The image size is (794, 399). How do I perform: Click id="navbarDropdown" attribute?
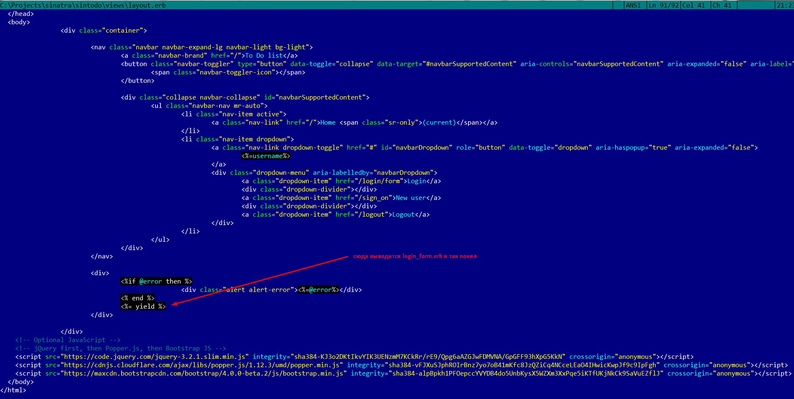click(416, 148)
